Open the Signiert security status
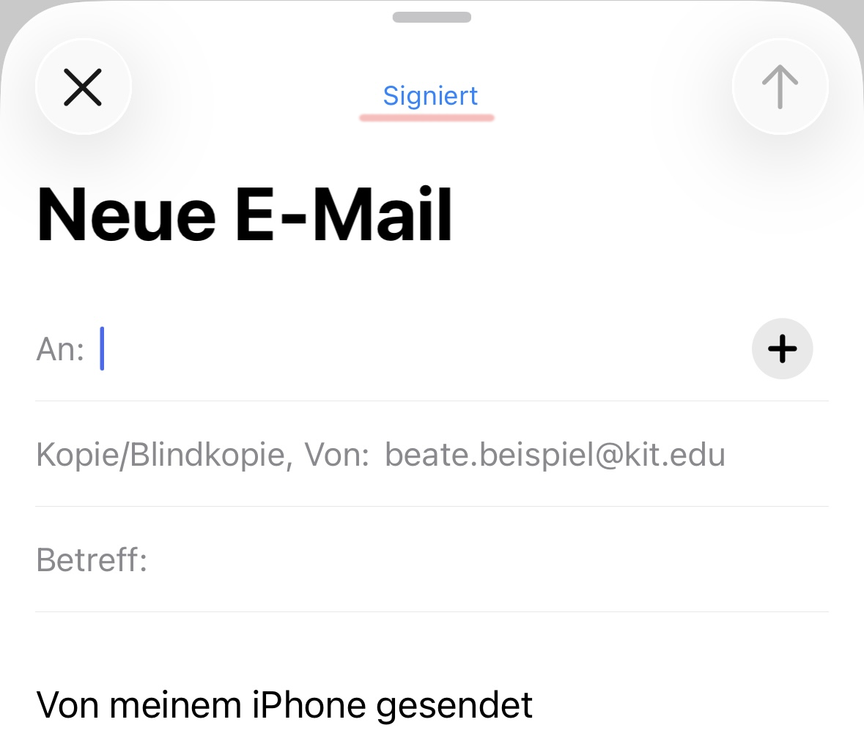Screen dimensions: 864x744 tap(430, 96)
